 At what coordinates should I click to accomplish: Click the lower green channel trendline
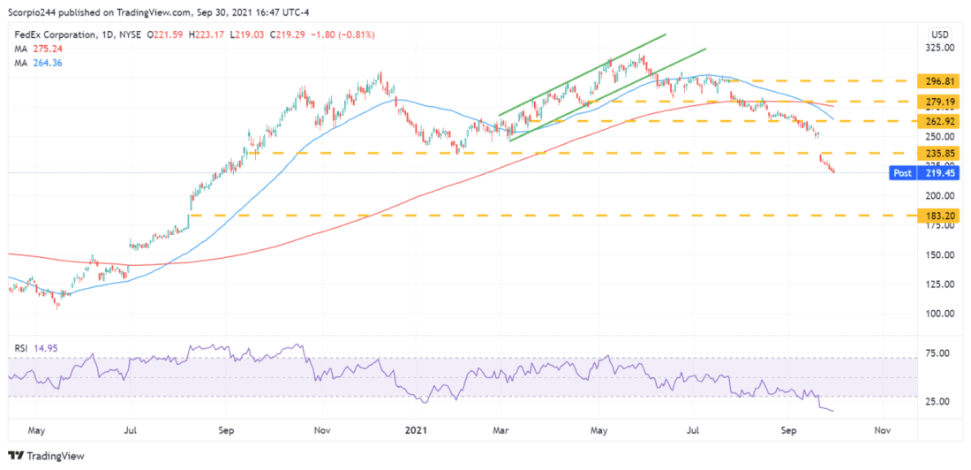click(x=607, y=95)
